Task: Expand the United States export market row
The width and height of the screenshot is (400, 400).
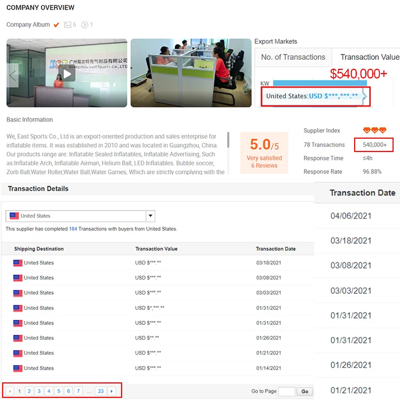Action: click(364, 96)
